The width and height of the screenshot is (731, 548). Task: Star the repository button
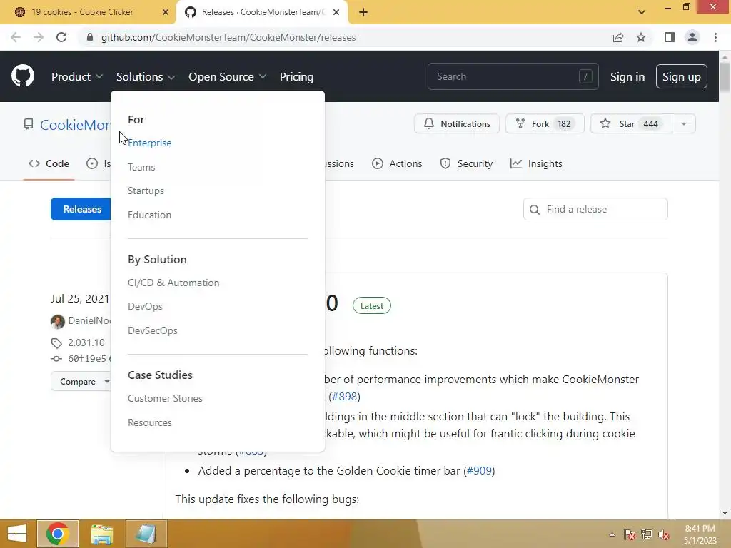coord(632,124)
